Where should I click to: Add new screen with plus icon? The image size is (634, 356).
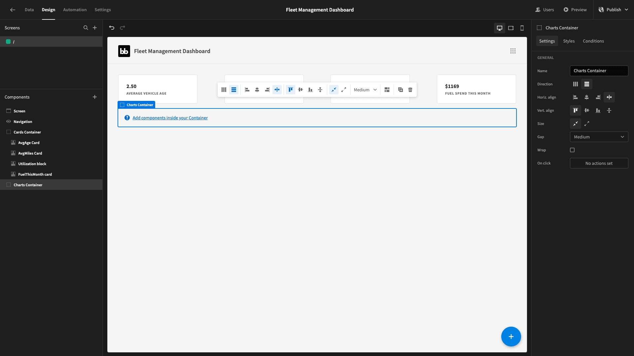(95, 28)
